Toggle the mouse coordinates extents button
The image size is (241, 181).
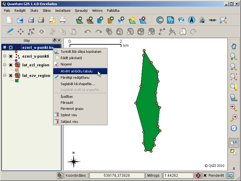(x=60, y=176)
